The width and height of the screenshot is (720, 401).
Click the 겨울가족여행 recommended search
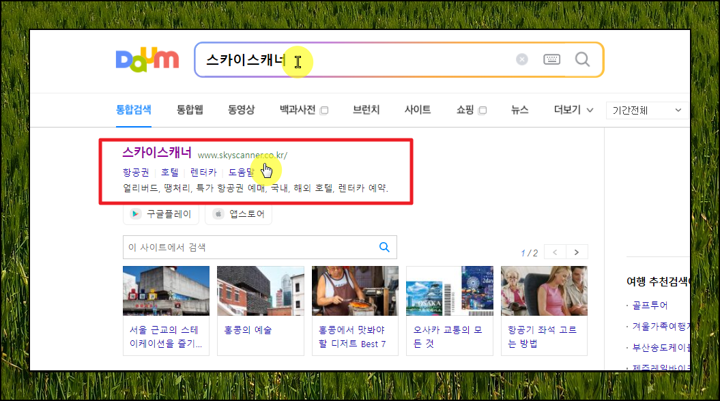(661, 326)
